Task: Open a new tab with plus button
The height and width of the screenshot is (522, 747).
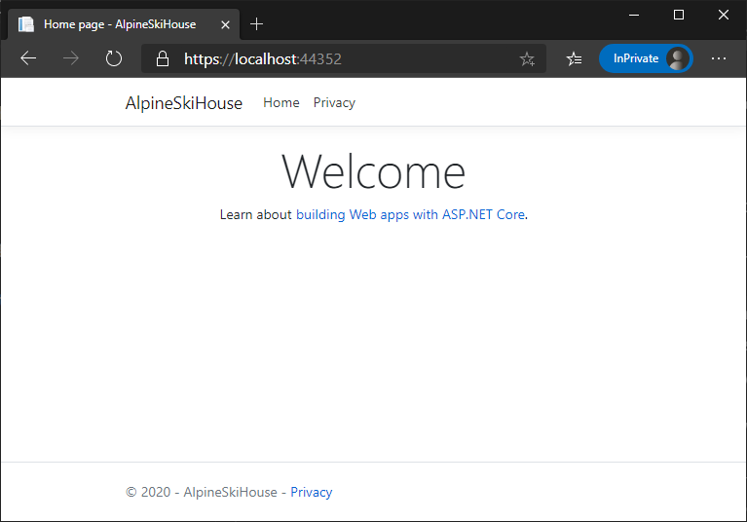Action: pos(256,24)
